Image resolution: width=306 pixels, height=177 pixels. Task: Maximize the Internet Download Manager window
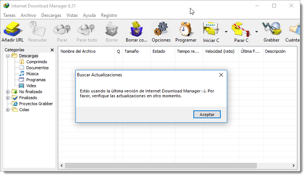[x=274, y=6]
